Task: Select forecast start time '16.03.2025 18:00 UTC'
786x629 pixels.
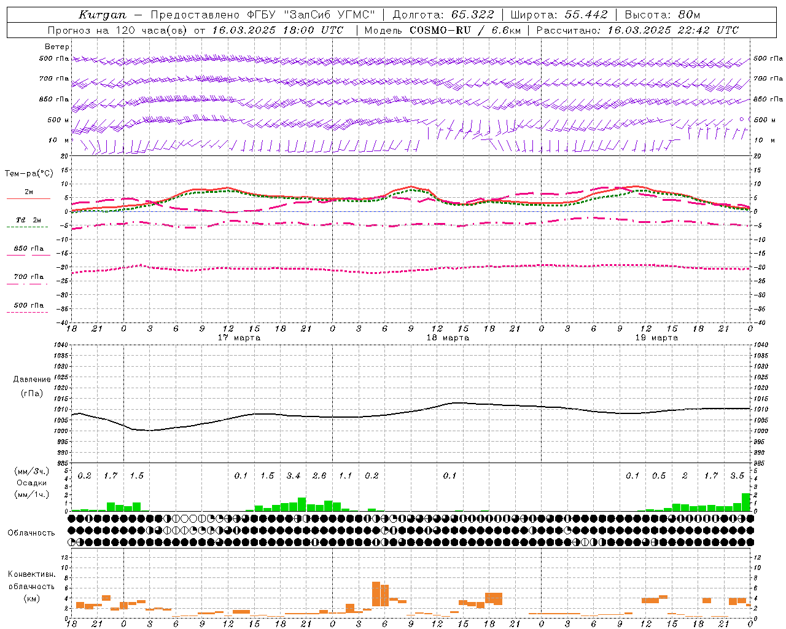Action: click(x=278, y=30)
